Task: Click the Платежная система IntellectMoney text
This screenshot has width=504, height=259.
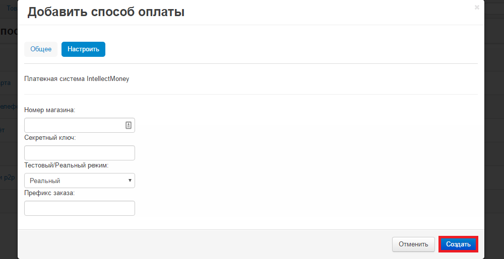Action: tap(77, 78)
